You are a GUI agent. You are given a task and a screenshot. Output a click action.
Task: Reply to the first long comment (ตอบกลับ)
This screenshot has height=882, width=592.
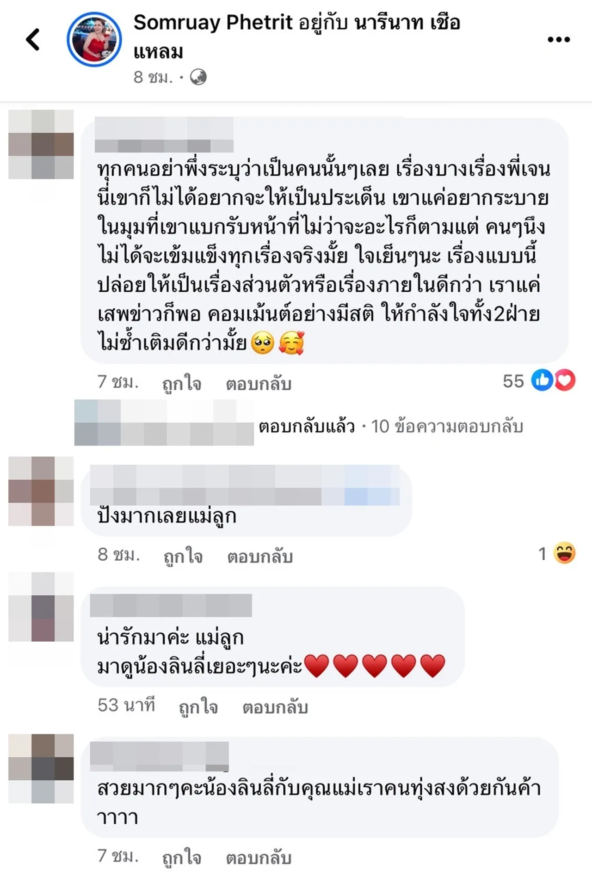coord(259,383)
